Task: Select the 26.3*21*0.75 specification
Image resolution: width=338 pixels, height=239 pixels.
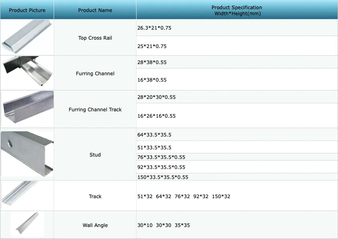Action: pyautogui.click(x=154, y=28)
